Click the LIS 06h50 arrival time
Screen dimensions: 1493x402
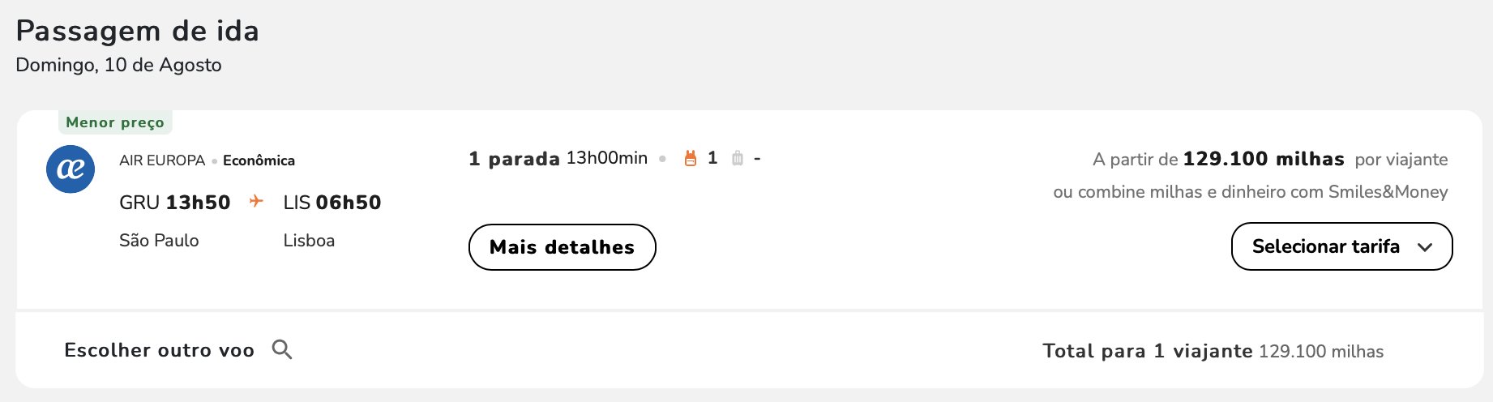coord(332,203)
